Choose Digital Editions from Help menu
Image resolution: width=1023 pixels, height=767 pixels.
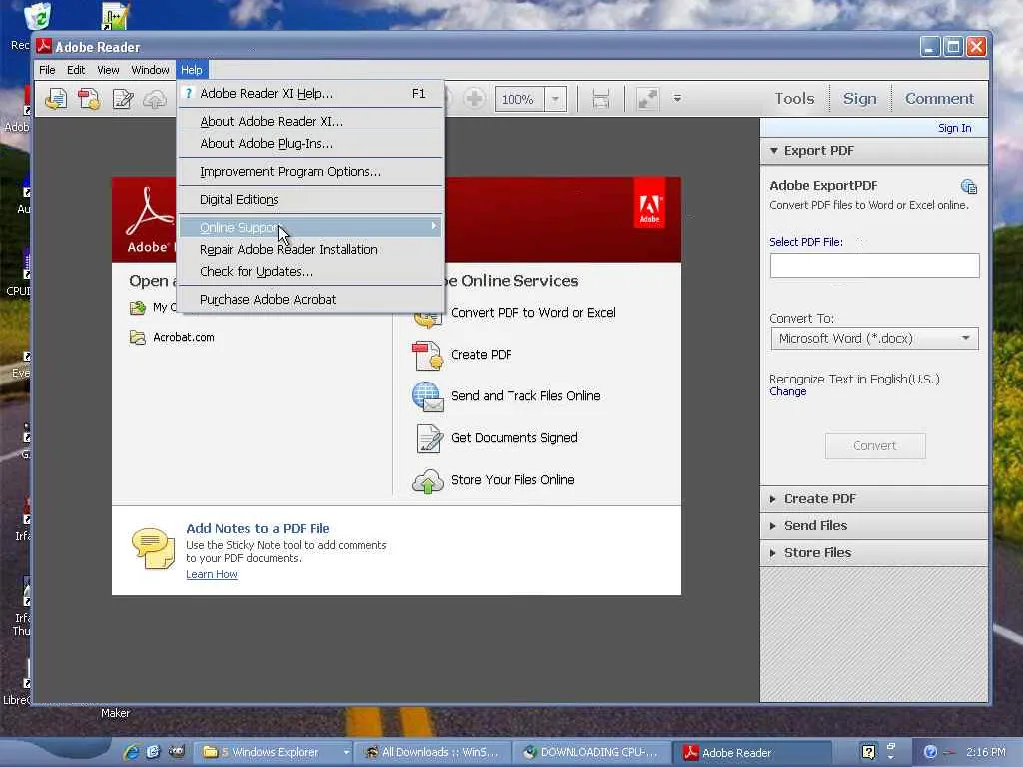pyautogui.click(x=312, y=200)
